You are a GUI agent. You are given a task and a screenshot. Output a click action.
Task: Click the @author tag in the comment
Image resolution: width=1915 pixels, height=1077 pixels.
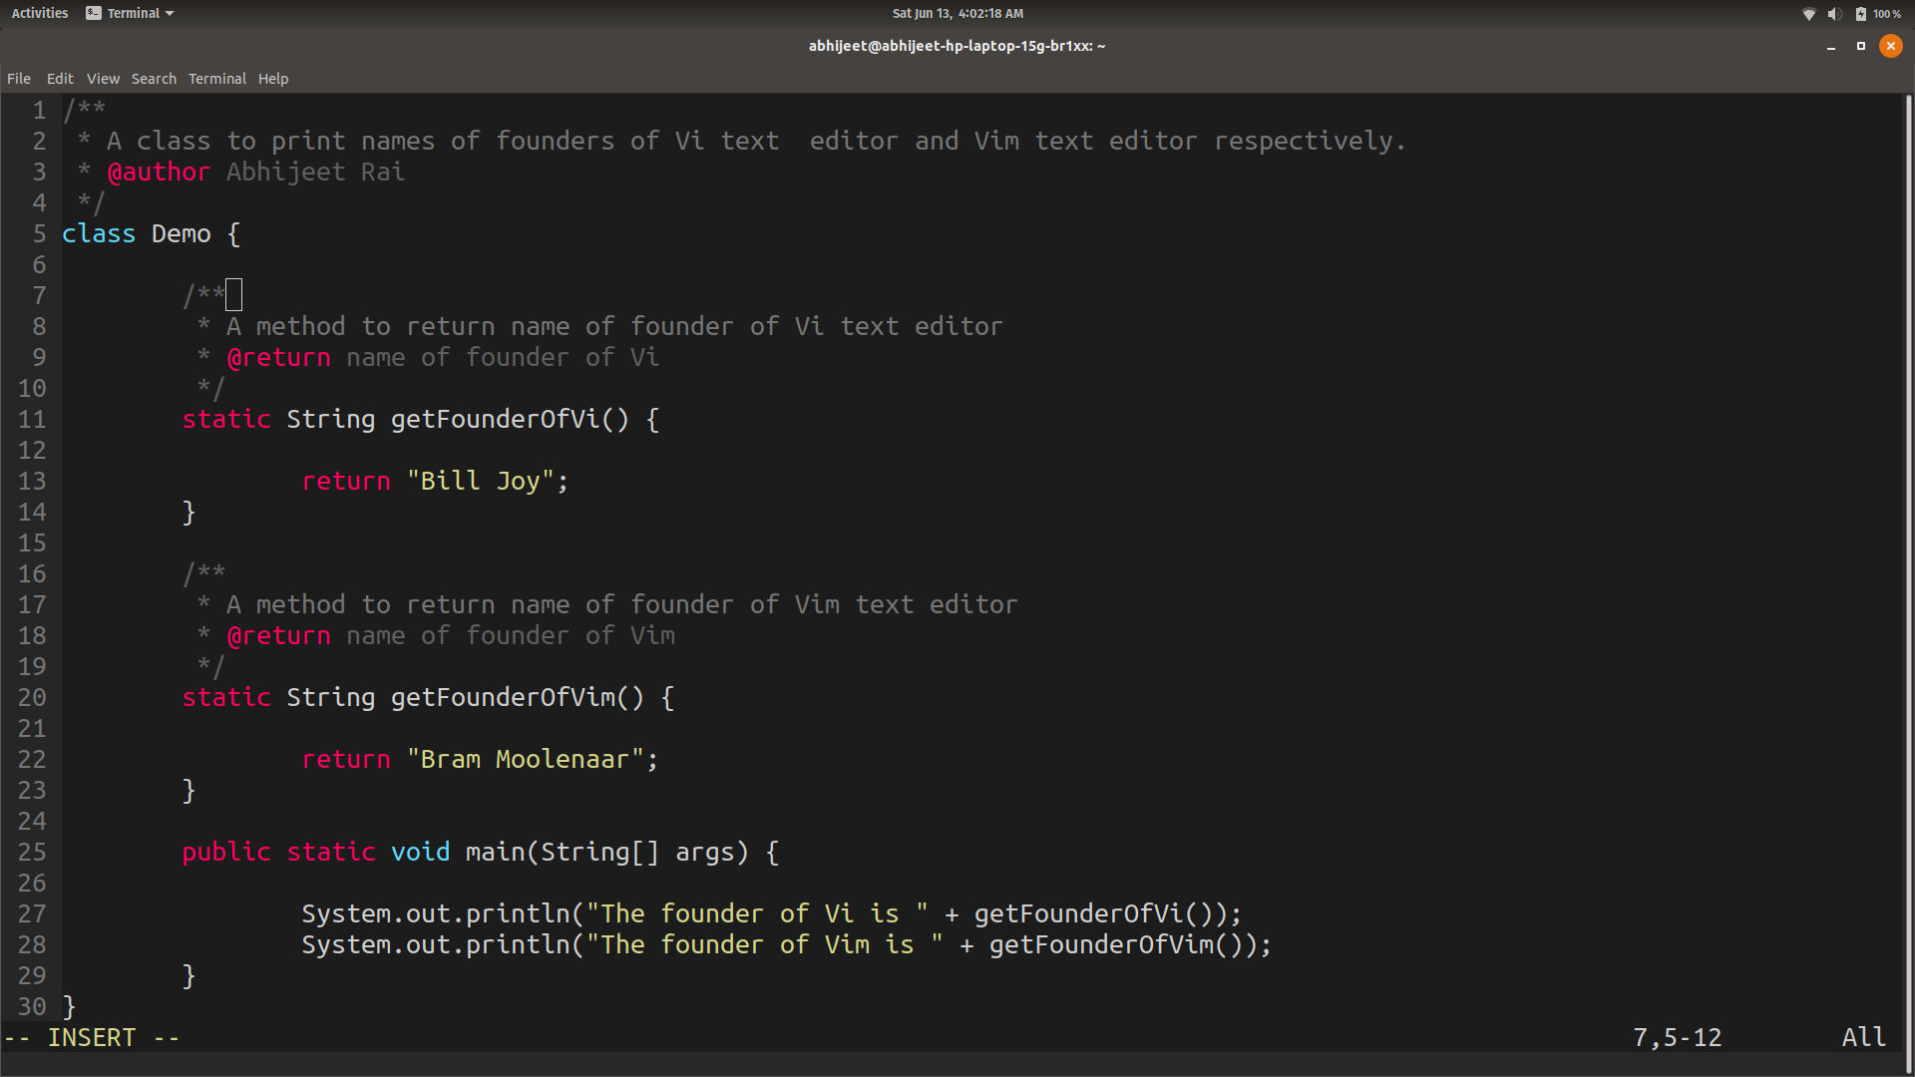click(x=159, y=173)
